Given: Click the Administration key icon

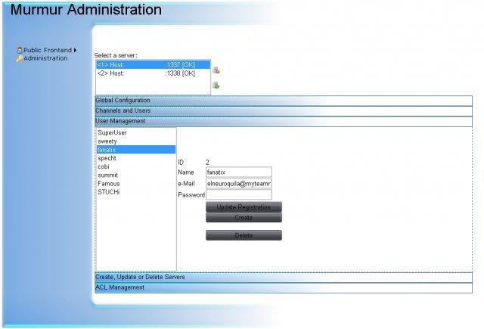Looking at the screenshot, I should tap(20, 58).
